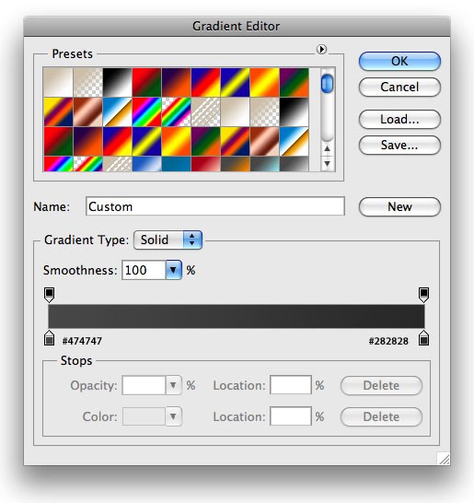Choose the bottom-row gray-to-orange gradient preset
The height and width of the screenshot is (503, 474).
coord(236,164)
